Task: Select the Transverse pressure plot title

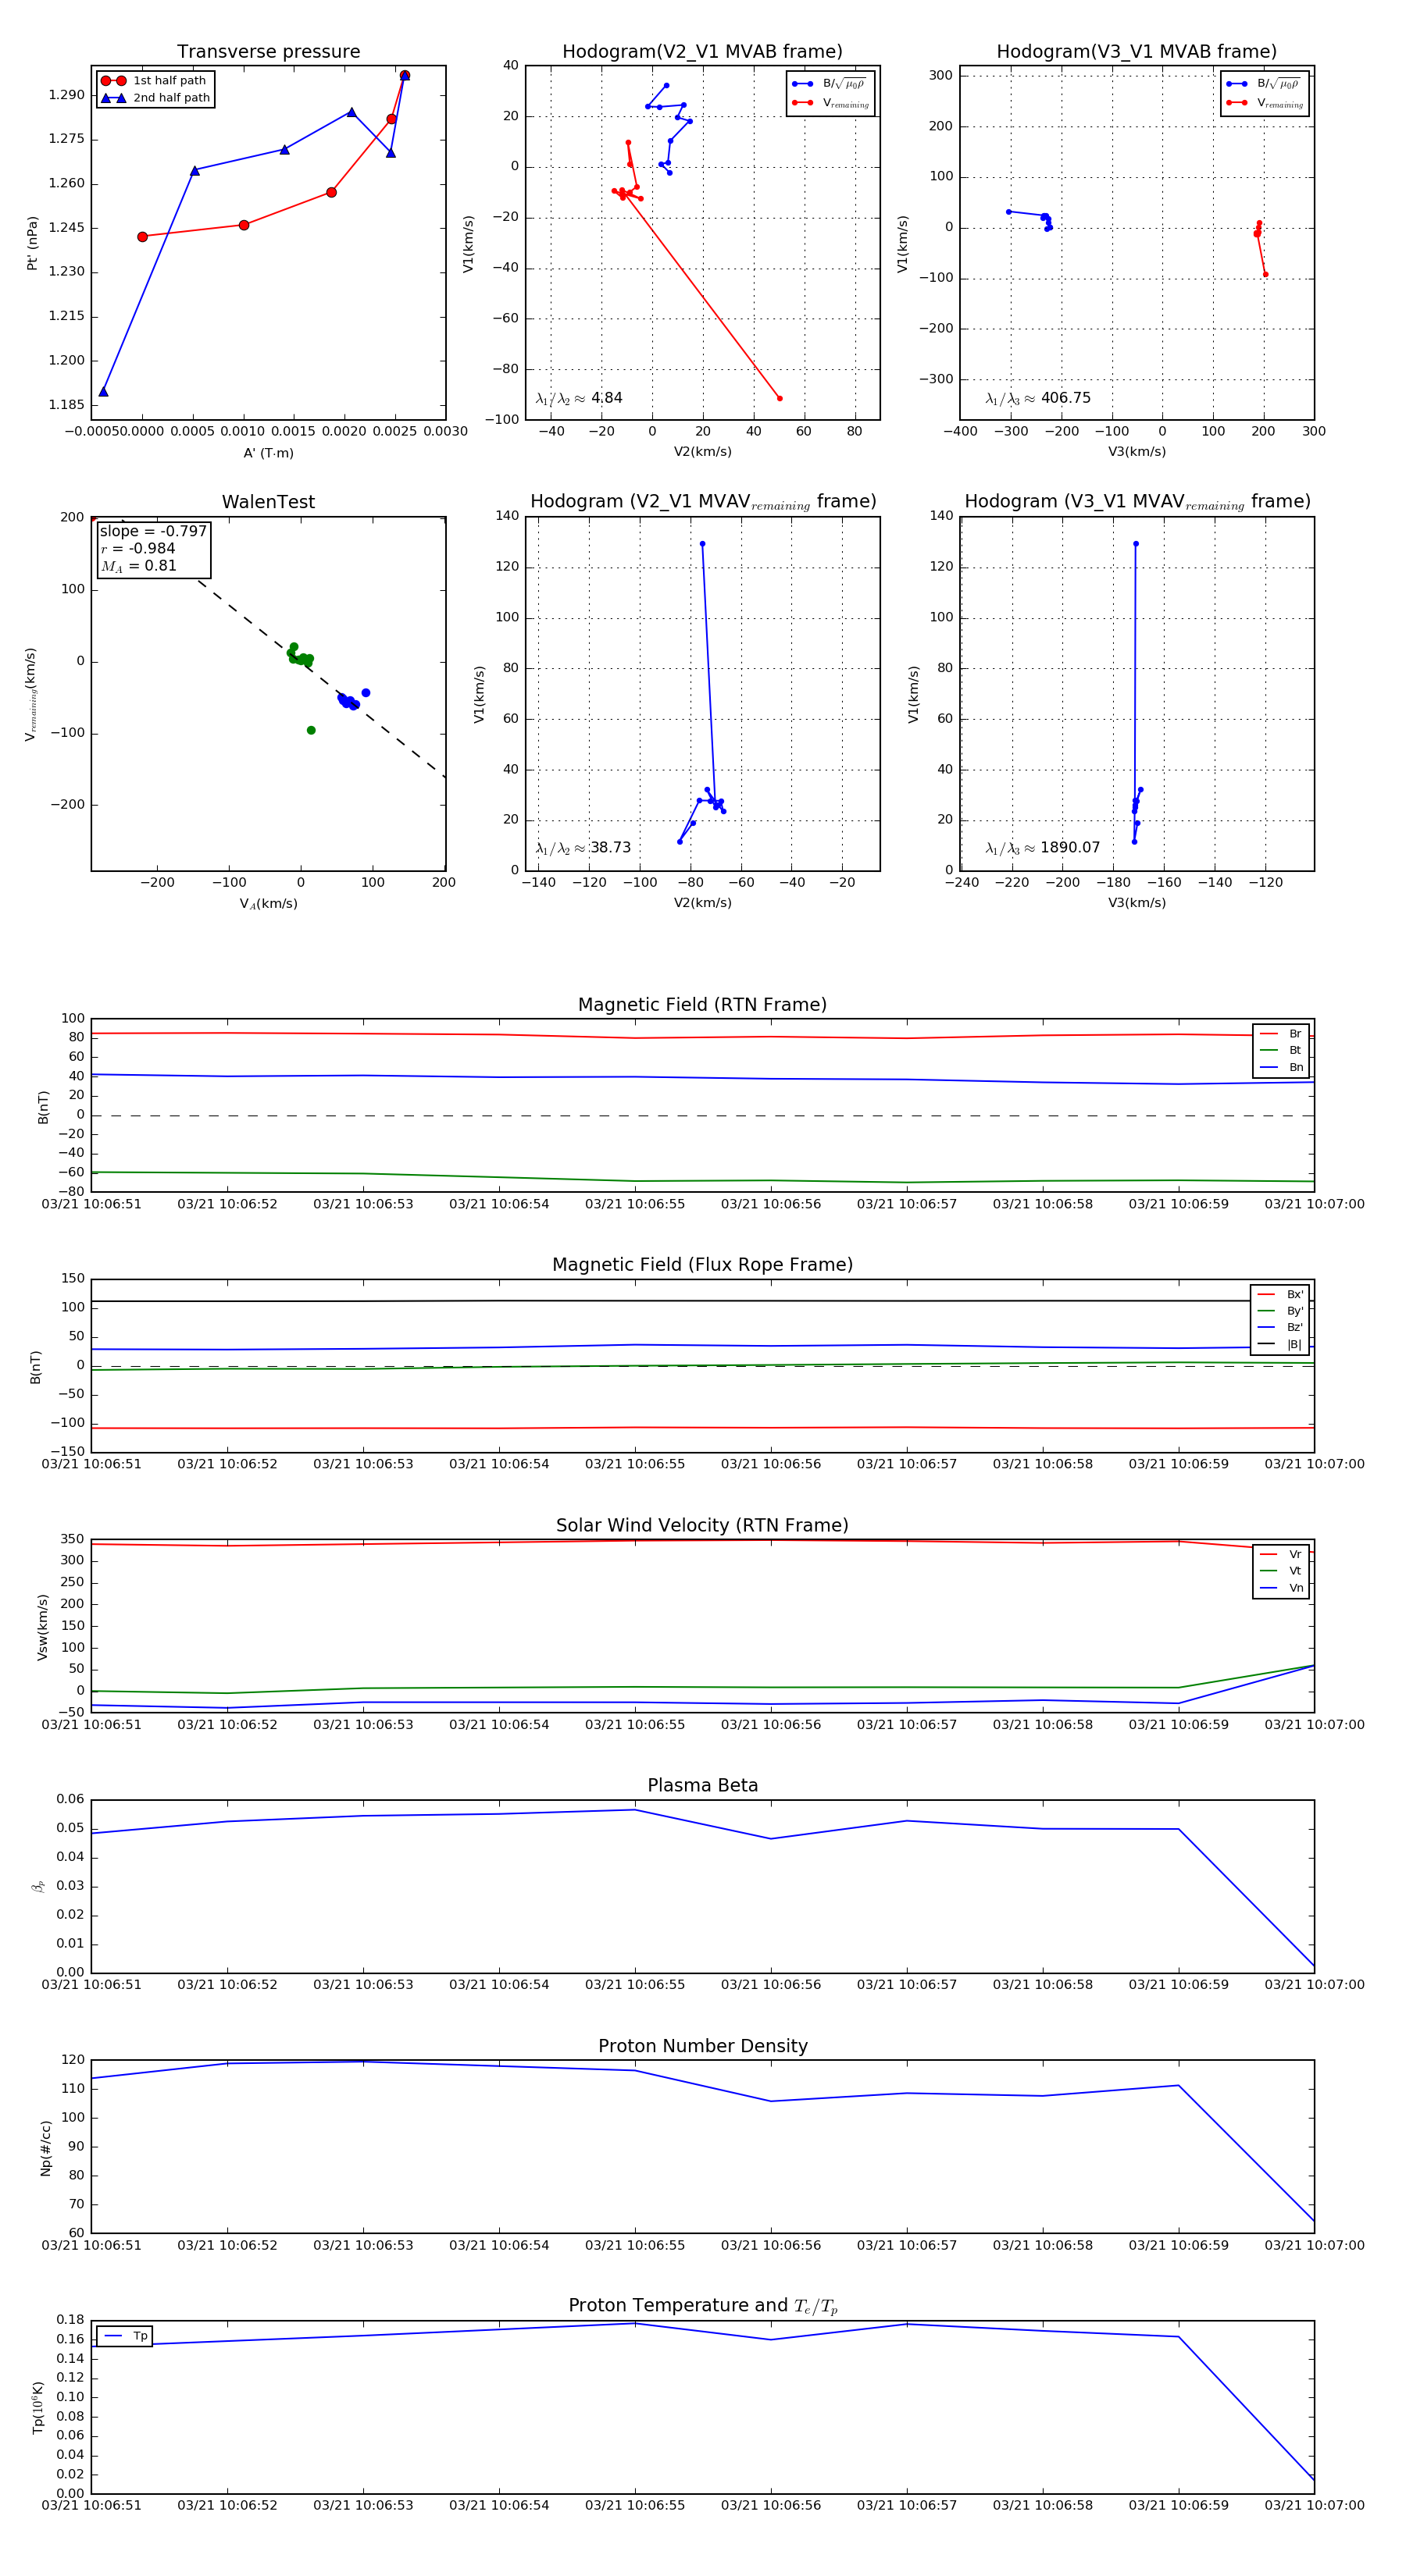Action: coord(268,52)
